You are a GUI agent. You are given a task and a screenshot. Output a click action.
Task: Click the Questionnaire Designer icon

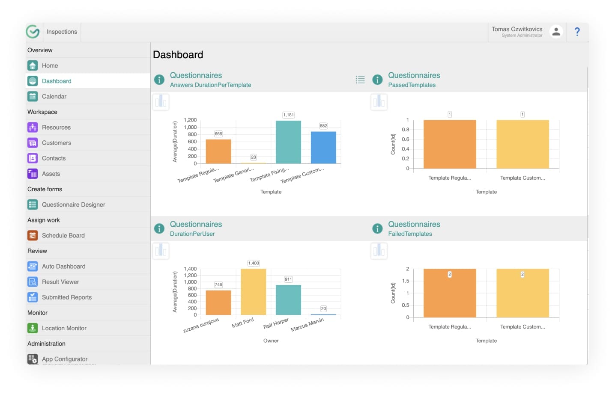point(33,204)
